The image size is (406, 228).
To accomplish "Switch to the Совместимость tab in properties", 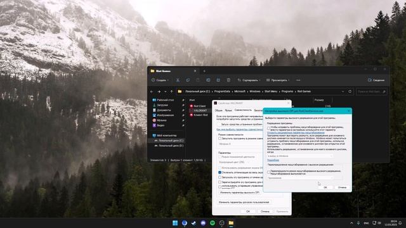I will tap(243, 110).
